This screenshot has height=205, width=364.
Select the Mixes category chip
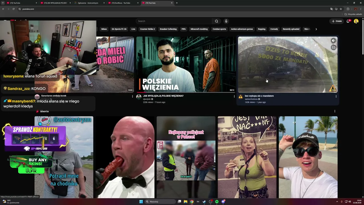[x=104, y=29]
